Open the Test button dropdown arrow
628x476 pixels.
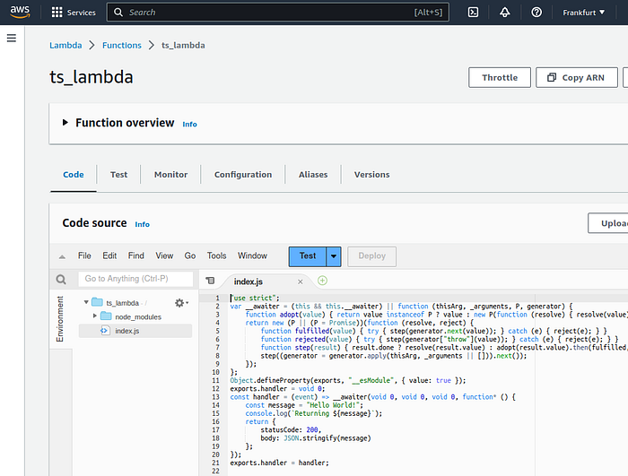[333, 256]
